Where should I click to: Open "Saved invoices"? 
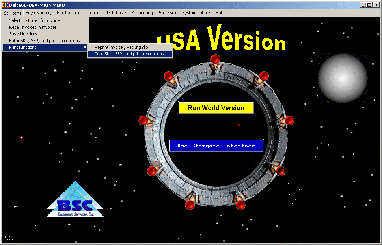click(x=22, y=33)
